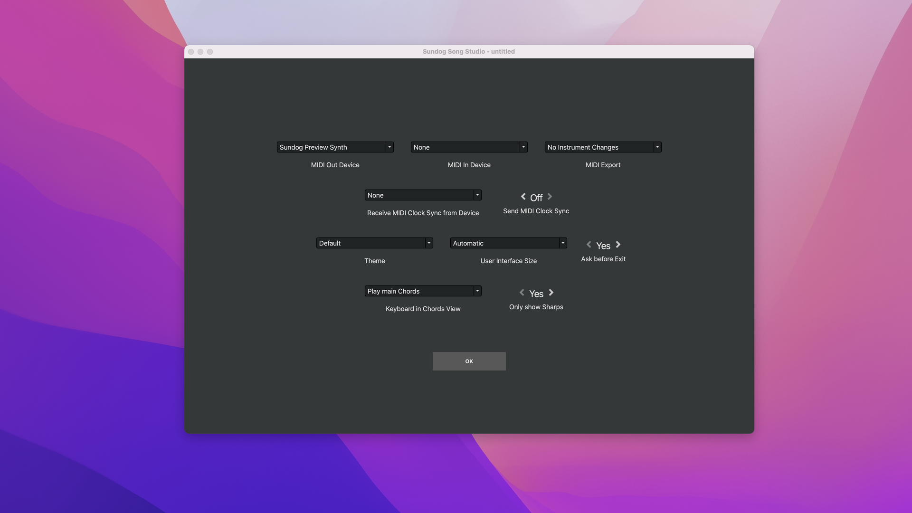This screenshot has width=912, height=513.
Task: Click the Sundog Song Studio title bar
Action: 468,51
